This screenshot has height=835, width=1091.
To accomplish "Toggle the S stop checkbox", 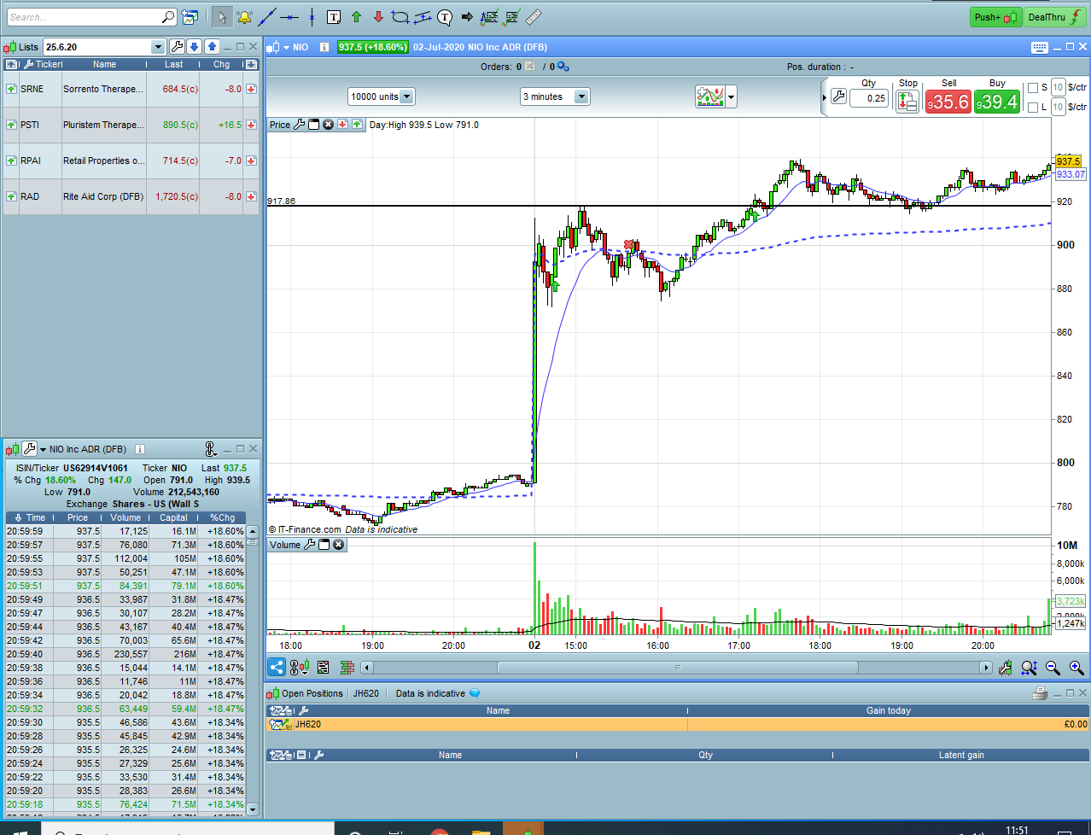I will (1033, 87).
